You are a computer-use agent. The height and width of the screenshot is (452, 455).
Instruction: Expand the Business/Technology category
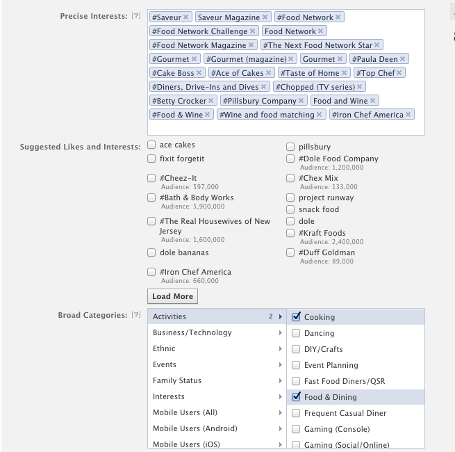point(217,332)
